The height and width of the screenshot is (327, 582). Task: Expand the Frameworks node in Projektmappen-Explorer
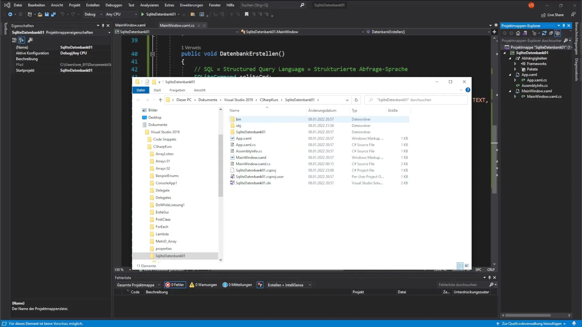click(x=515, y=64)
